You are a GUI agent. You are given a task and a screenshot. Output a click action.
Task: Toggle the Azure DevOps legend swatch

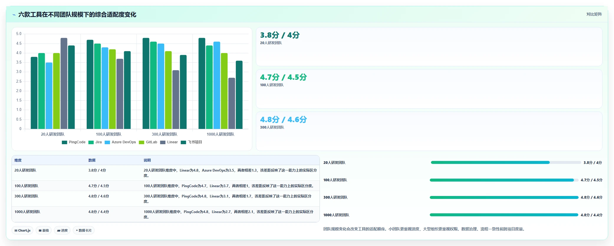[x=107, y=142]
